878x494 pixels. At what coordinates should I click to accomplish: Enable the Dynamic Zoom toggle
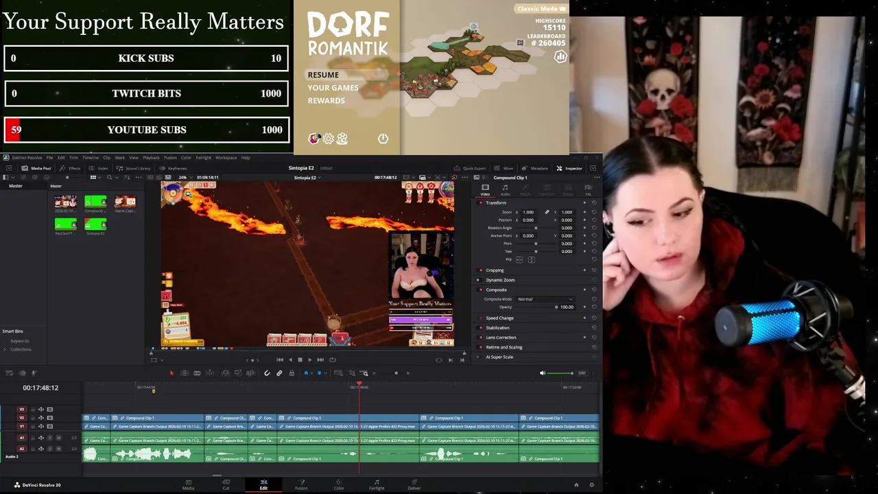(x=479, y=280)
